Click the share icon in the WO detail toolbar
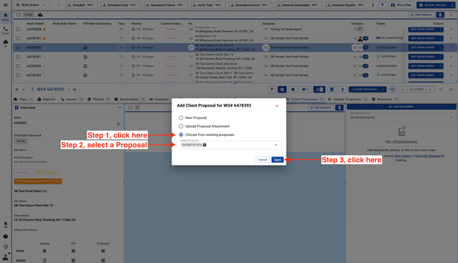The height and width of the screenshot is (263, 458). pos(392,89)
